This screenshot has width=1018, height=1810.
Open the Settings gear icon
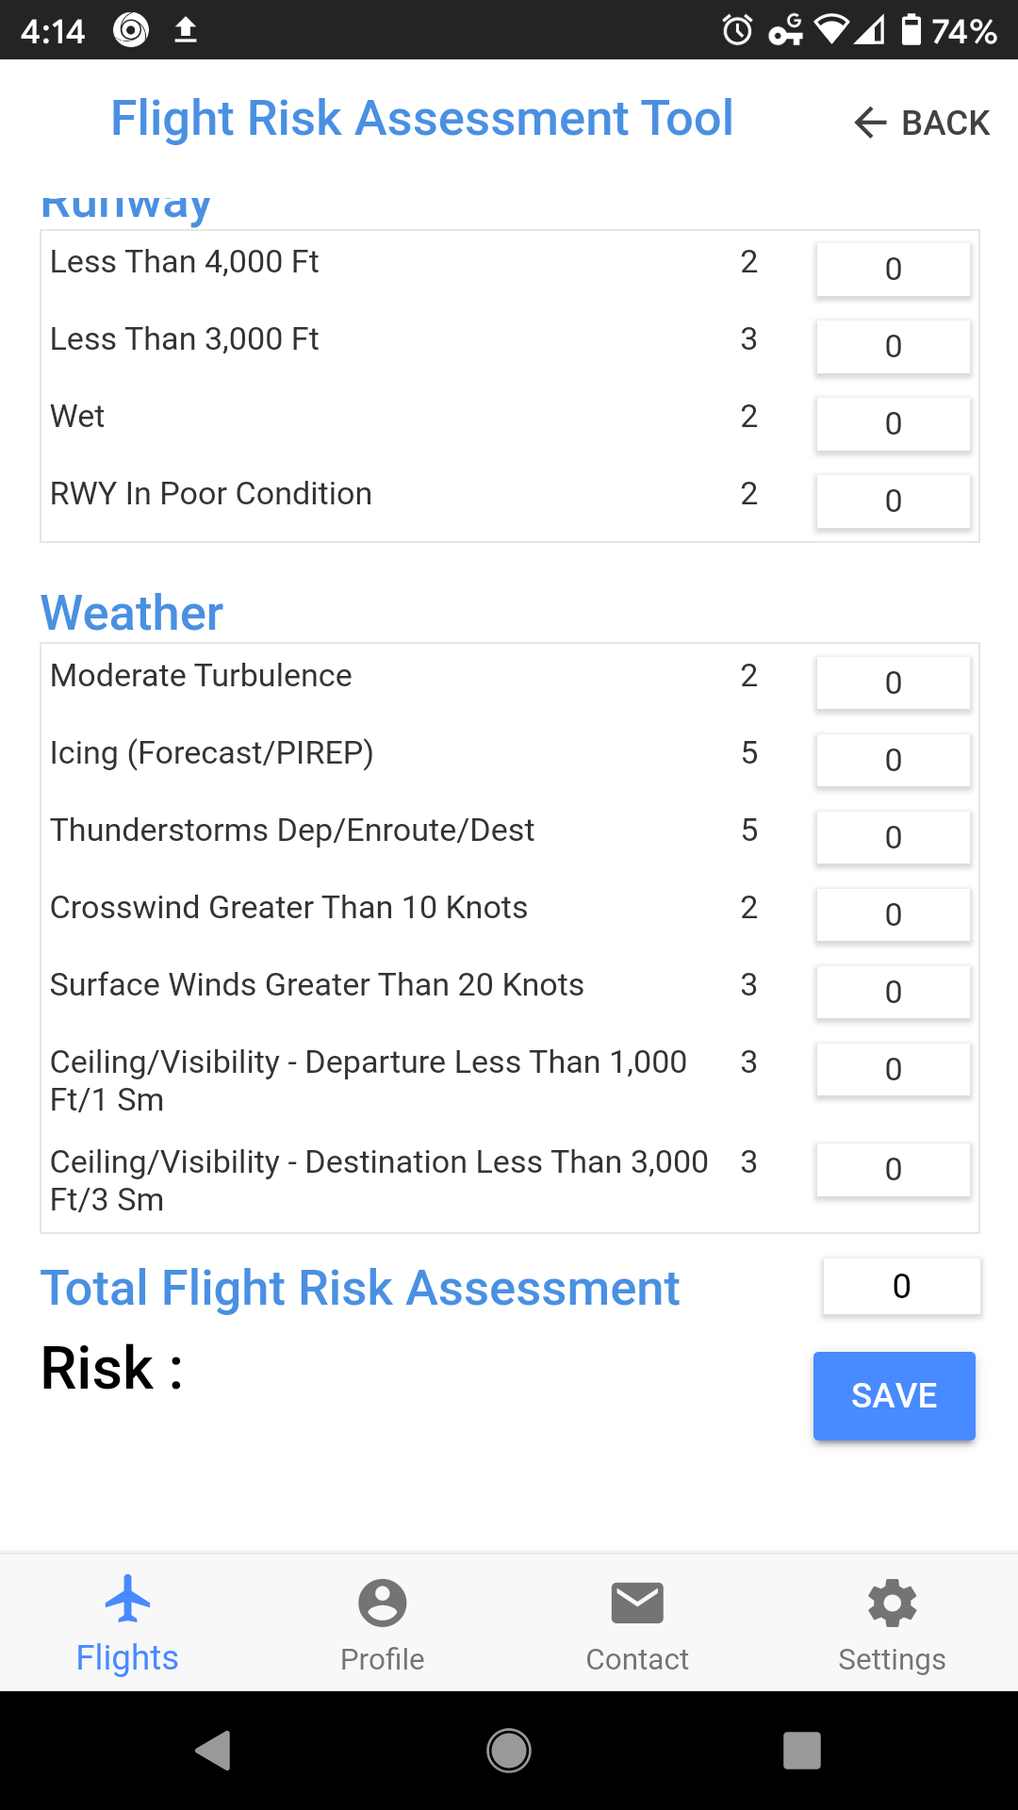point(892,1603)
